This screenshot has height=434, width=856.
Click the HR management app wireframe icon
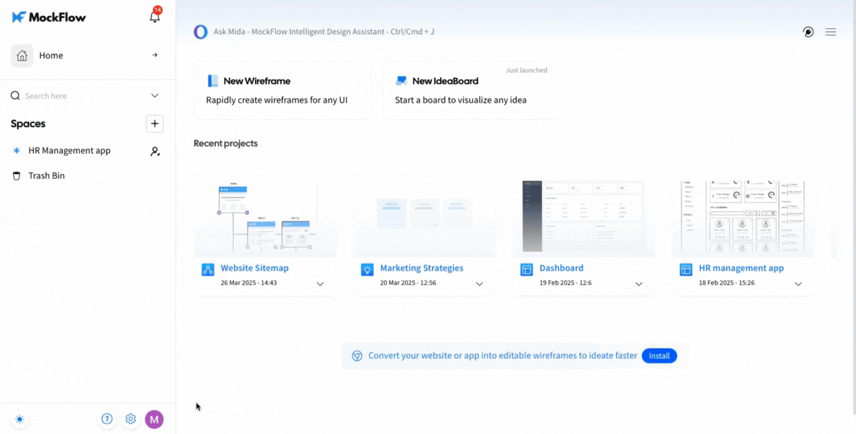[x=686, y=270]
